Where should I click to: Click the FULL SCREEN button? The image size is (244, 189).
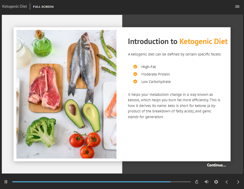pyautogui.click(x=43, y=7)
